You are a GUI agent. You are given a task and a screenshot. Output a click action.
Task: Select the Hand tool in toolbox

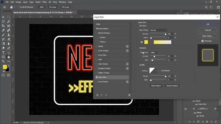coord(9,57)
